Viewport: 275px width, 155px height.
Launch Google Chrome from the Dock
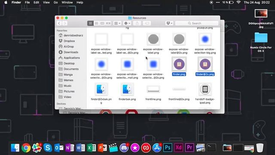pos(26,148)
